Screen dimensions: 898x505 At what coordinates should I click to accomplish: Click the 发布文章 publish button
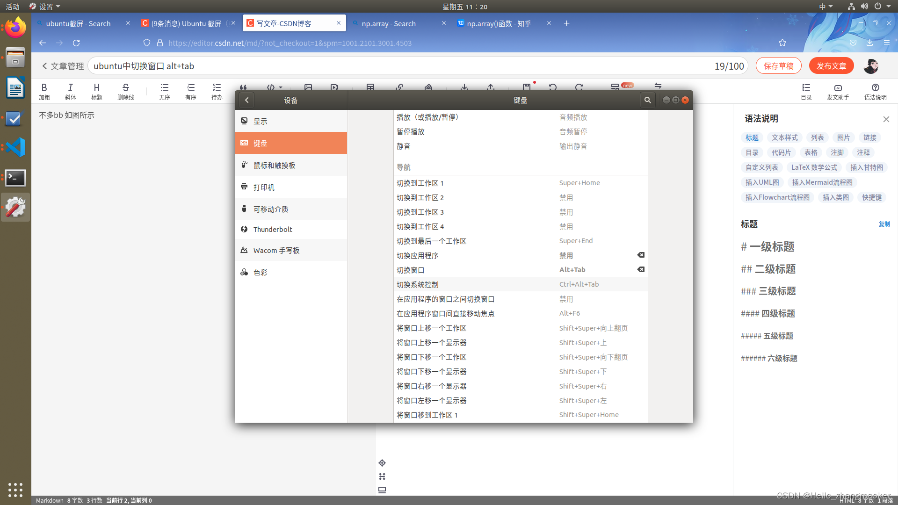tap(831, 66)
